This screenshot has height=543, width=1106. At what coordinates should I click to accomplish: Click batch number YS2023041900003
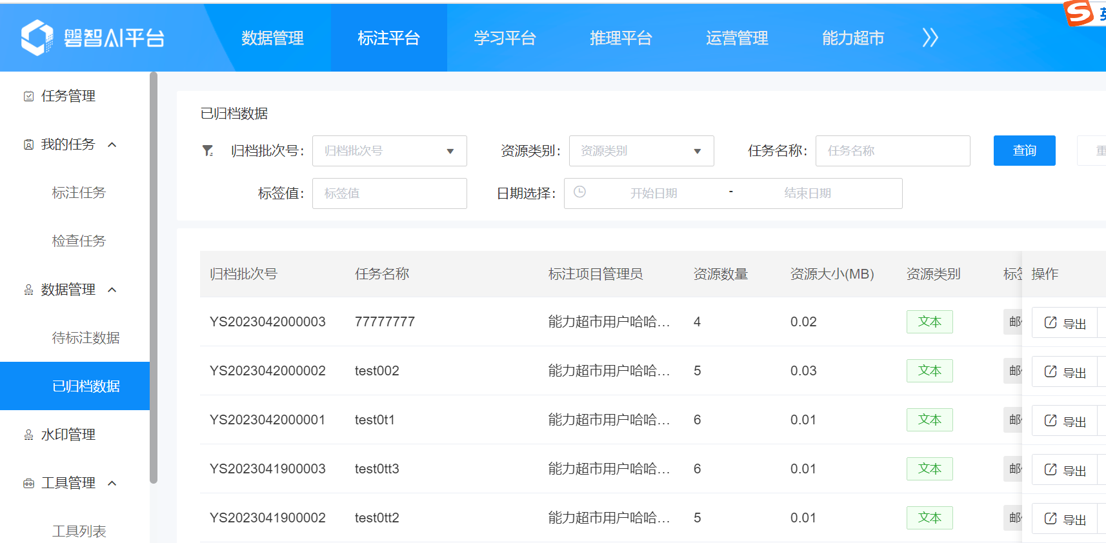268,469
